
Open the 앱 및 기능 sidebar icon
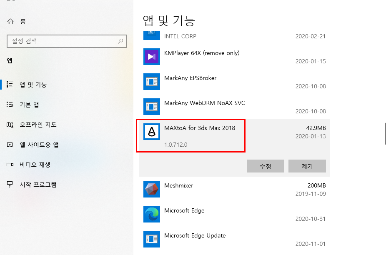tap(10, 85)
